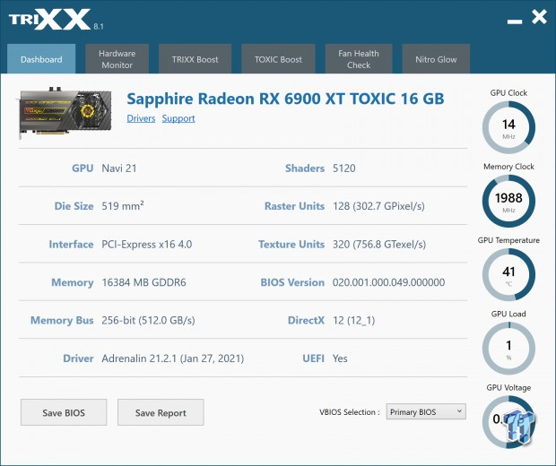Click the Driver value Adrenalin 21.2.1
Screen dimensions: 556x466
[x=173, y=358]
